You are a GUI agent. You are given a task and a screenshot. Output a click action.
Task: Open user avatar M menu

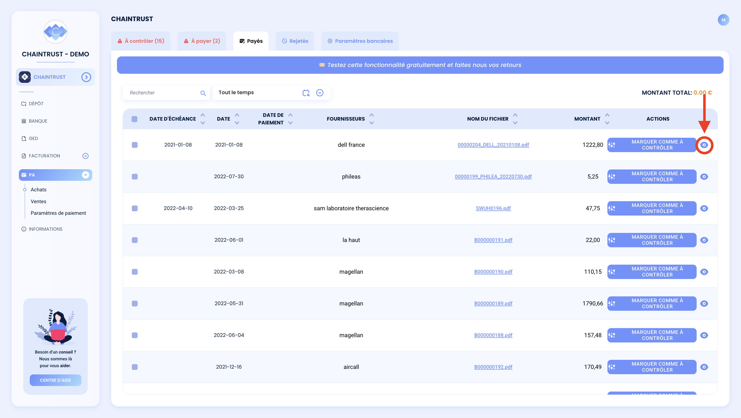click(x=723, y=20)
